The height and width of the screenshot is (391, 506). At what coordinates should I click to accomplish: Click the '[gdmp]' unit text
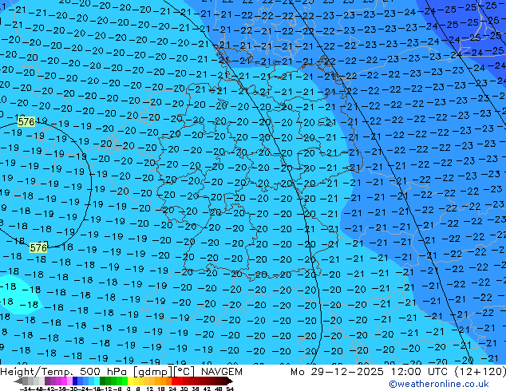152,372
